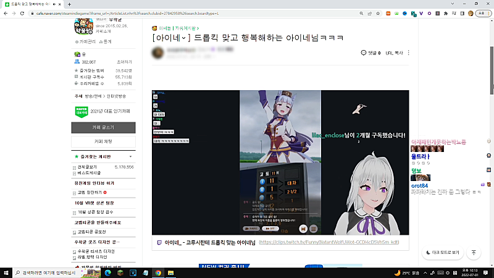Click the comment bubble icon beside 댓글
Image resolution: width=494 pixels, height=278 pixels.
tap(363, 53)
